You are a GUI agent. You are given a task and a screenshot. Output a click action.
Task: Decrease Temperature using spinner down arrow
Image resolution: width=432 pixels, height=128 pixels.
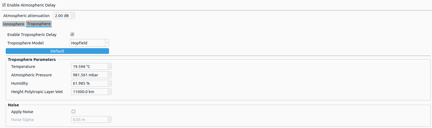(110, 68)
